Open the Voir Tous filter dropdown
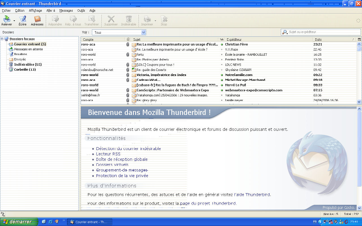The image size is (362, 226). (x=119, y=32)
